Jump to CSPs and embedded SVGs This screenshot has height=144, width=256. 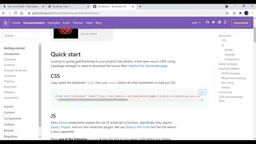click(x=230, y=99)
